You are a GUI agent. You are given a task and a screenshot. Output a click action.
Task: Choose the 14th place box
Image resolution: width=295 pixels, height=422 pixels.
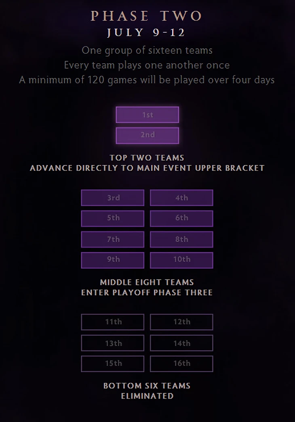[181, 343]
